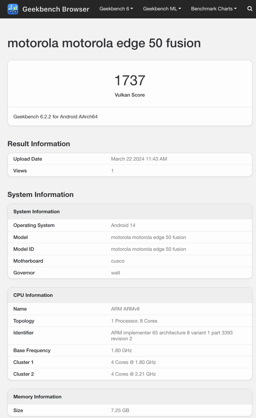This screenshot has height=418, width=256.
Task: Select the Views count row
Action: coord(130,171)
